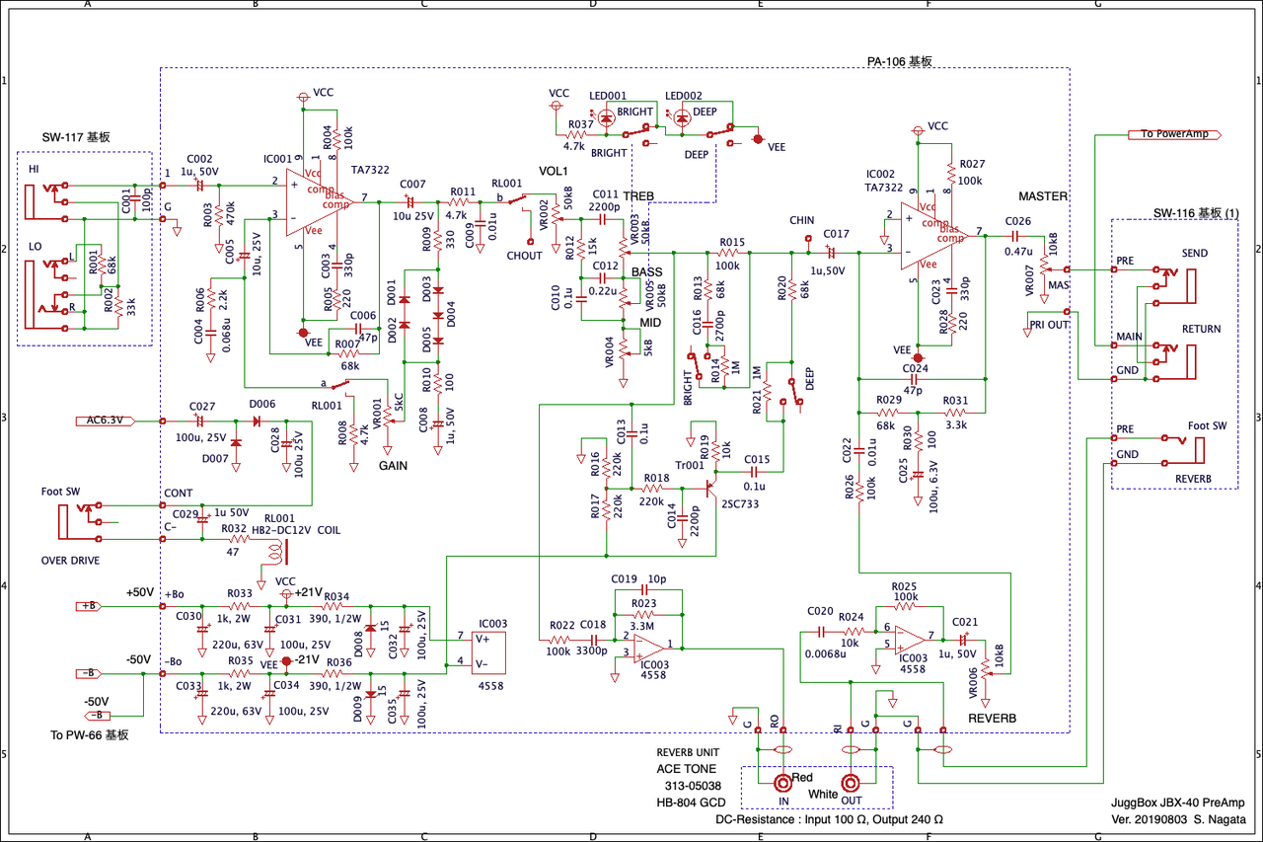Click the "PA-106 基板" board title
1263x842 pixels.
point(900,61)
